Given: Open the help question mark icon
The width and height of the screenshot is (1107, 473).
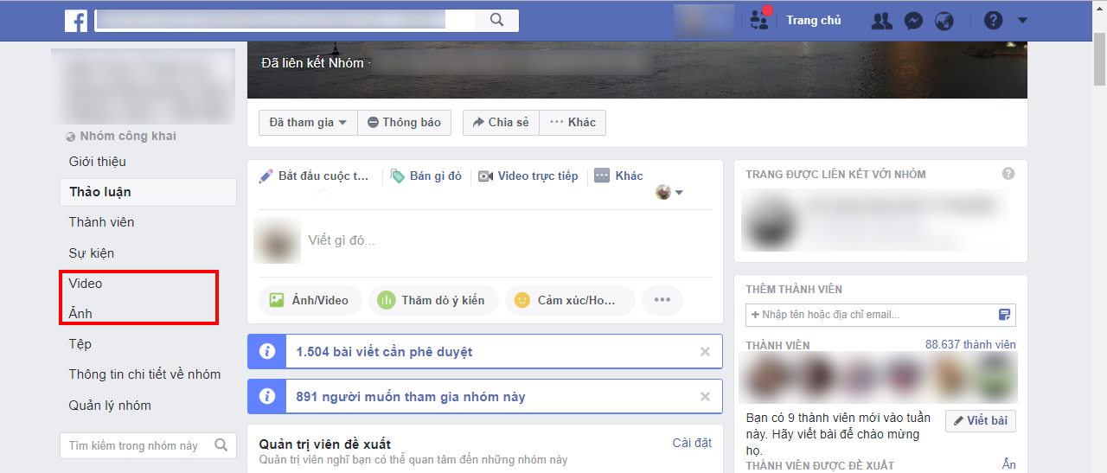Looking at the screenshot, I should (x=994, y=20).
